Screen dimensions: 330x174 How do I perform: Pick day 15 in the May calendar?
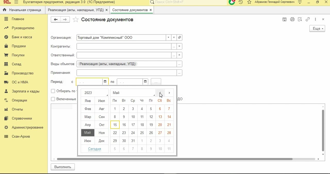(x=115, y=125)
